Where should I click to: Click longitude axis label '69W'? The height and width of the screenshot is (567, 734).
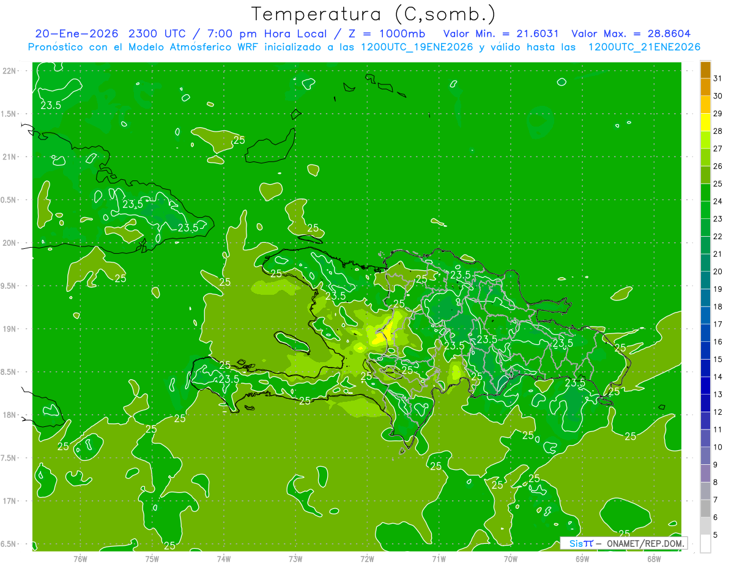coord(582,559)
